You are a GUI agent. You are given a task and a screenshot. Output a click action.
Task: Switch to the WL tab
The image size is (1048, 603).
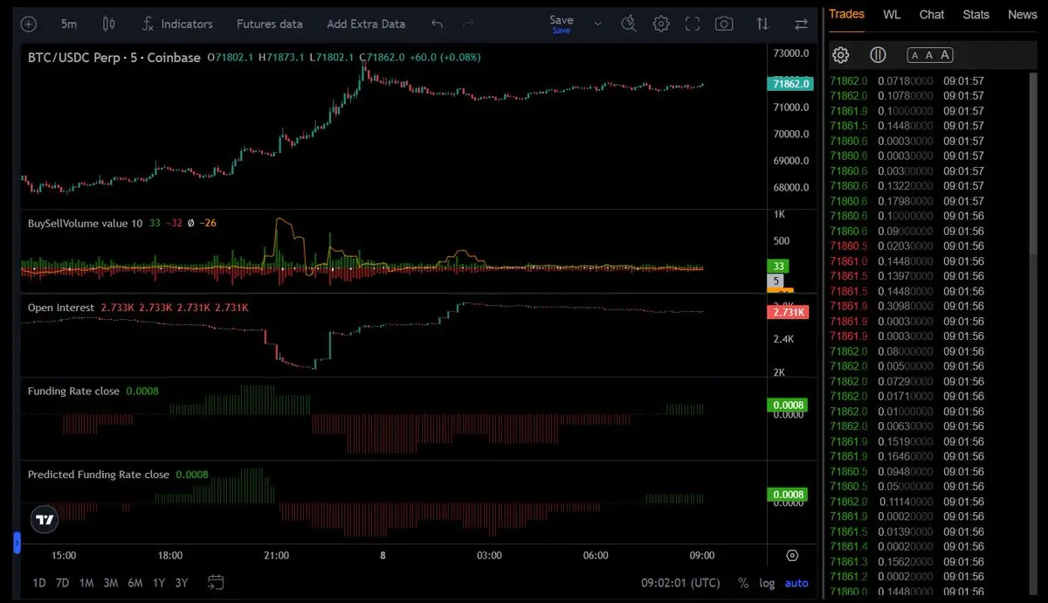pyautogui.click(x=892, y=14)
